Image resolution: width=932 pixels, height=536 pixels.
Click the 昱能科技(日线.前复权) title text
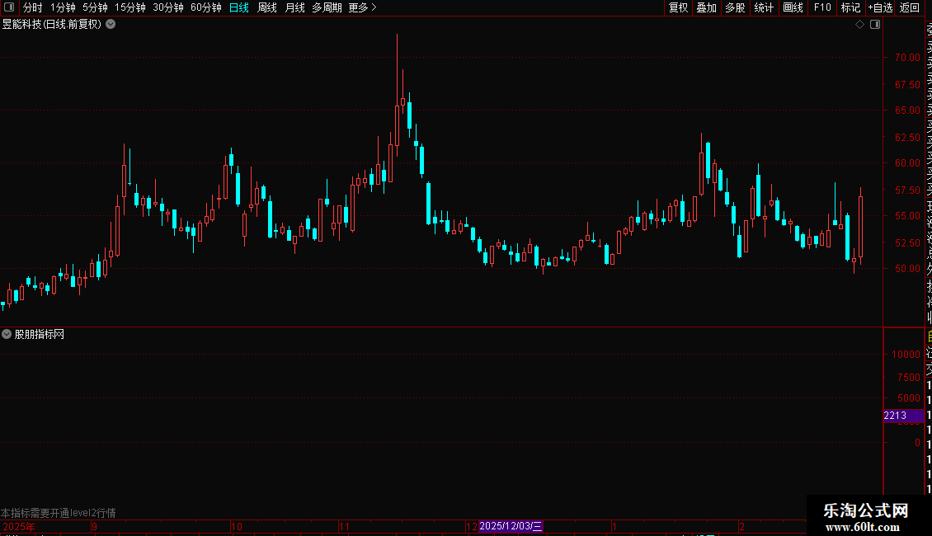52,25
